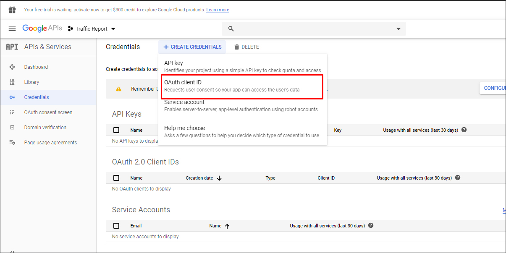Image resolution: width=506 pixels, height=253 pixels.
Task: Open the hamburger navigation menu
Action: point(12,29)
